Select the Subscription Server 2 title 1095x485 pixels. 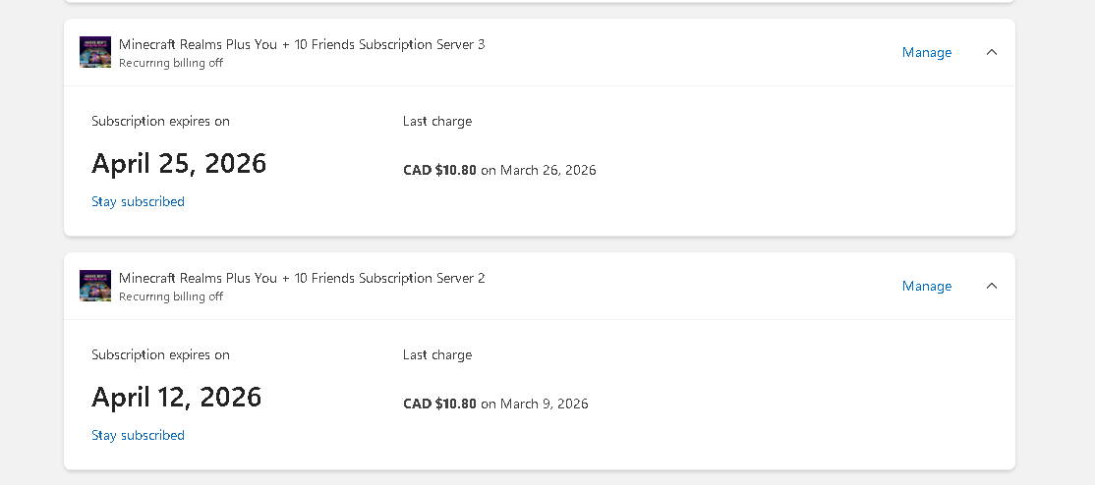tap(302, 278)
